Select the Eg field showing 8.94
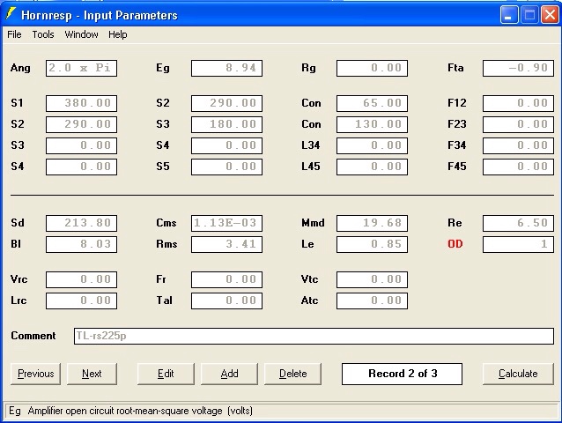 (x=226, y=68)
